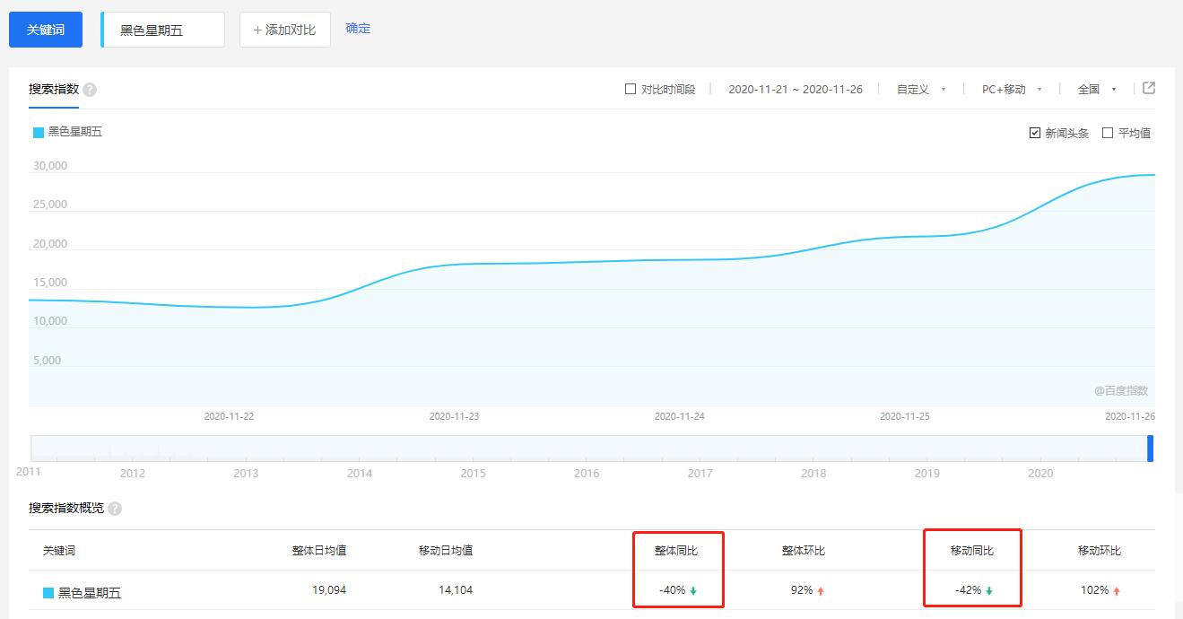
Task: Click the 92% overall month-on-month value
Action: [x=802, y=590]
